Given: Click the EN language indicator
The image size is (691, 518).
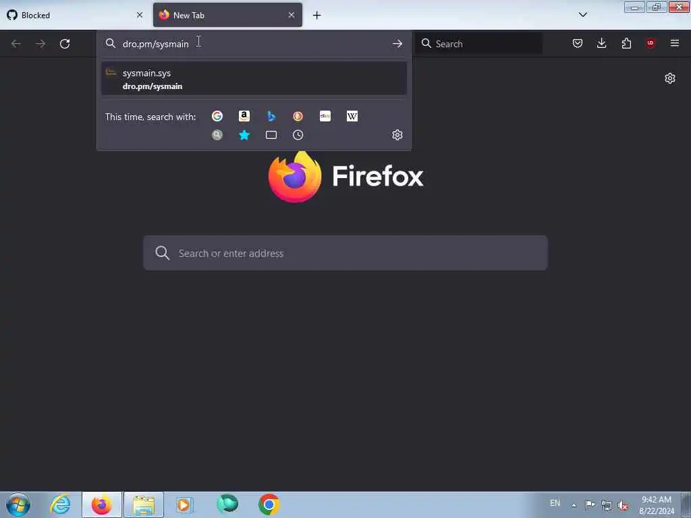Looking at the screenshot, I should point(555,503).
